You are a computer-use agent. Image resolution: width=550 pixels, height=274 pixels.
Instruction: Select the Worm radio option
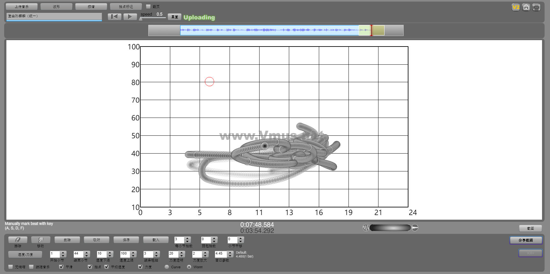tap(189, 267)
